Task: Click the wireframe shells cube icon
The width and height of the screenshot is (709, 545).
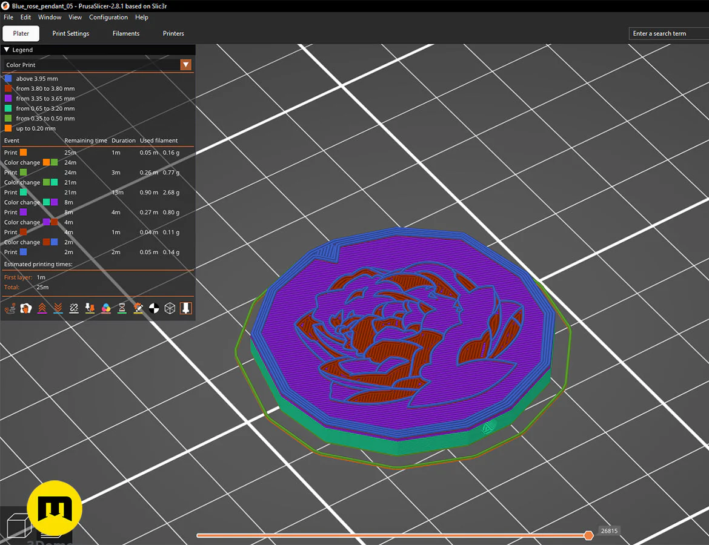Action: pos(170,308)
